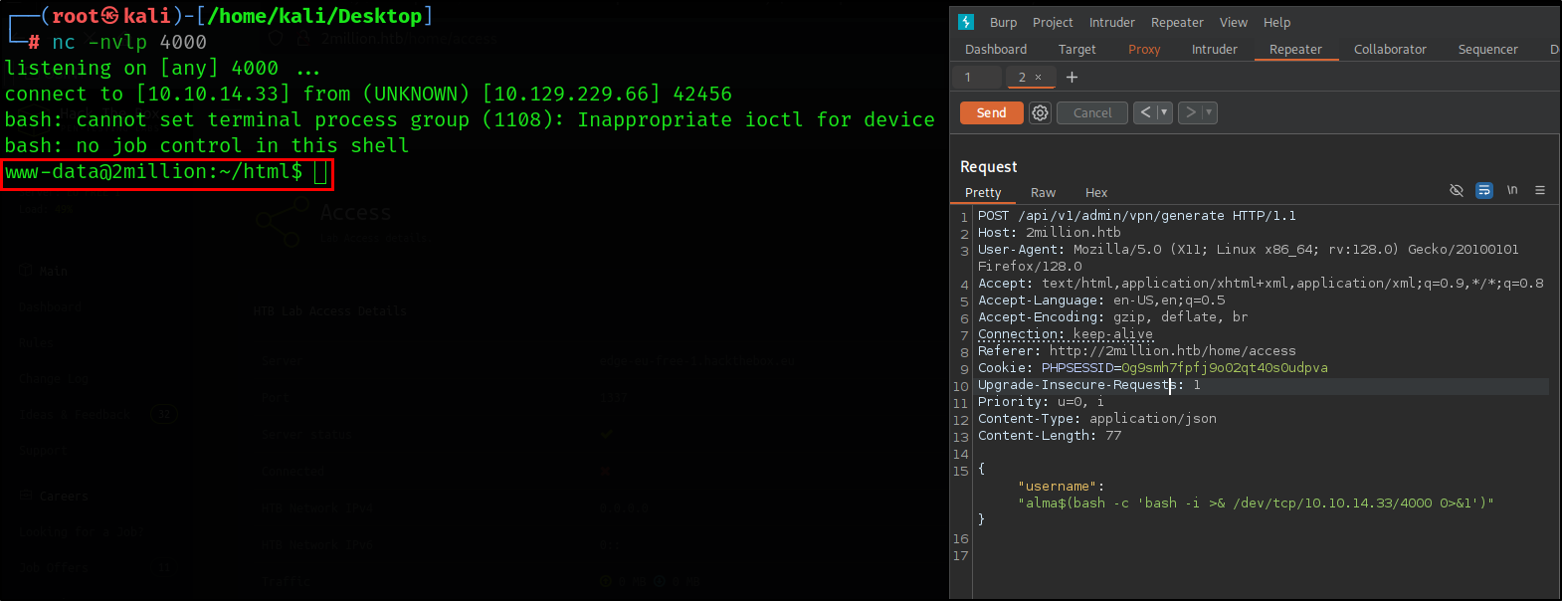Open the Repeater menu in menu bar
Image resolution: width=1562 pixels, height=601 pixels.
tap(1177, 22)
